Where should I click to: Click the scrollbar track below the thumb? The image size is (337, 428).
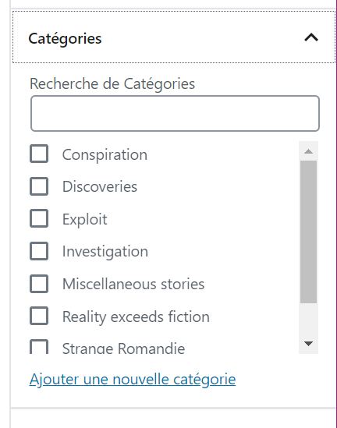[308, 319]
